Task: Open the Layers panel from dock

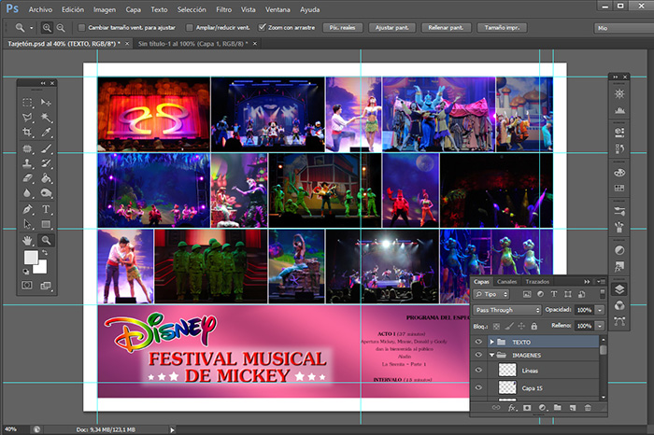Action: (619, 289)
